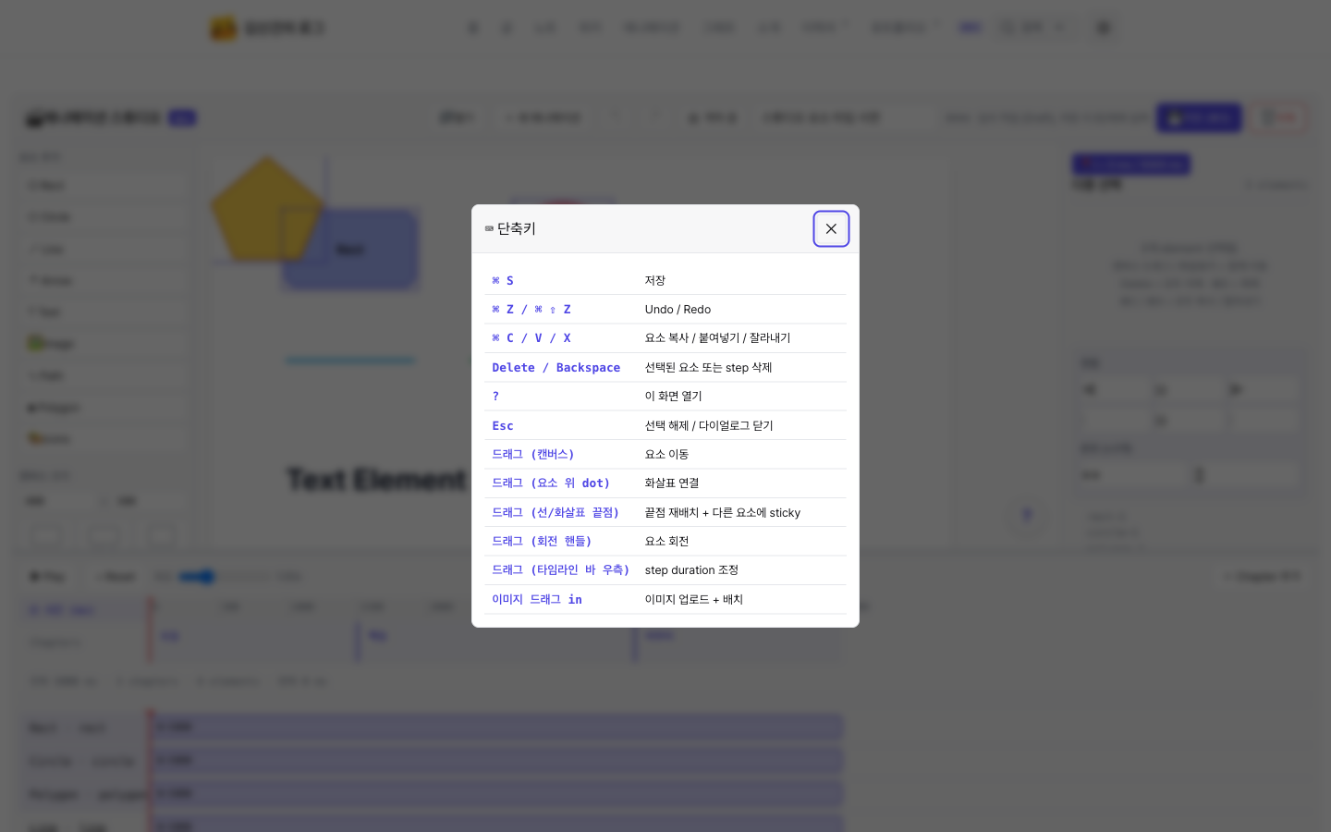Click the '이 화면 열기' description

[x=674, y=397]
